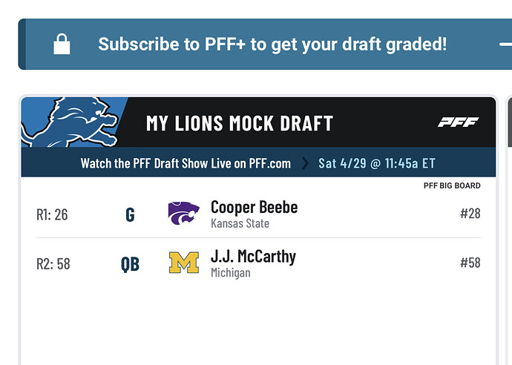Click the R2: 58 pick label
The width and height of the screenshot is (512, 365).
click(x=53, y=264)
